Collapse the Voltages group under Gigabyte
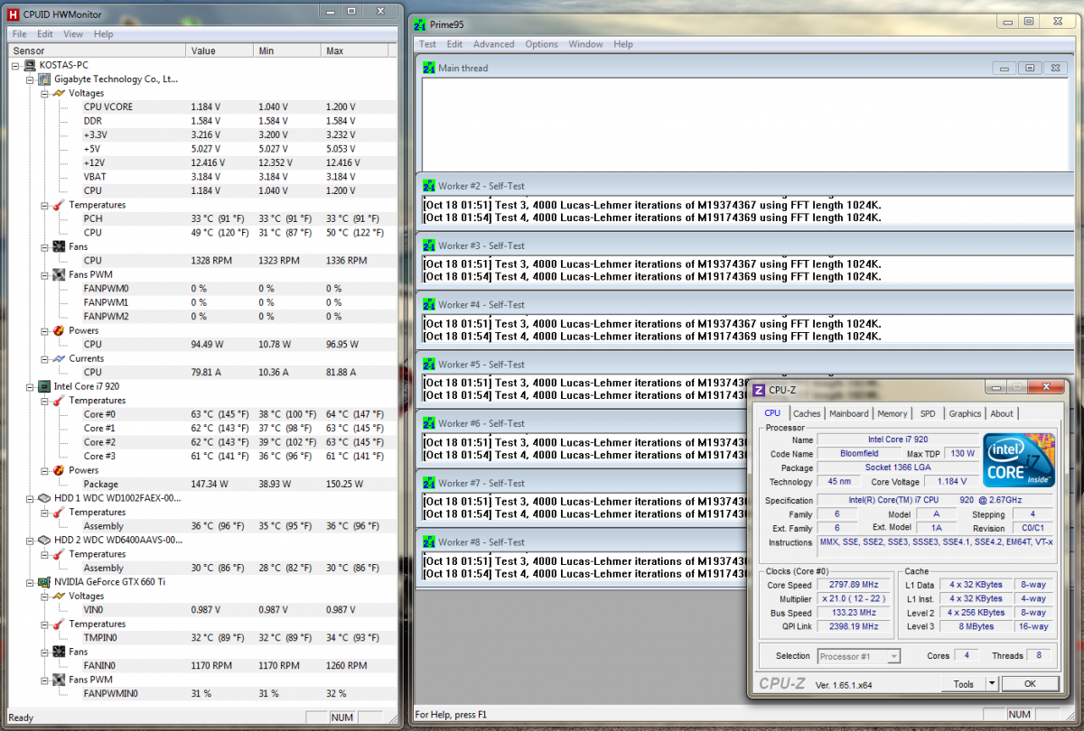Viewport: 1084px width, 731px height. tap(44, 94)
